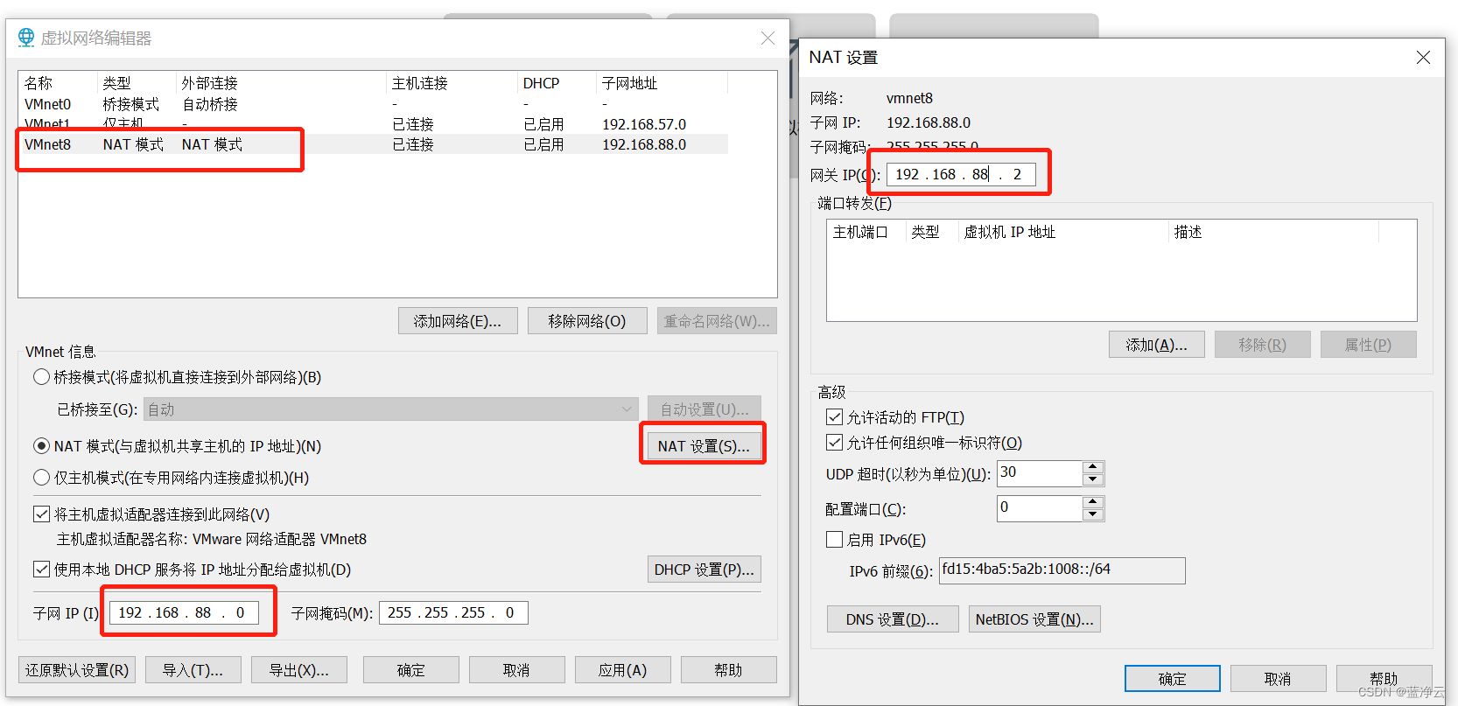Toggle 允许任何组织唯一标识符 checkbox
This screenshot has height=706, width=1458.
[835, 443]
